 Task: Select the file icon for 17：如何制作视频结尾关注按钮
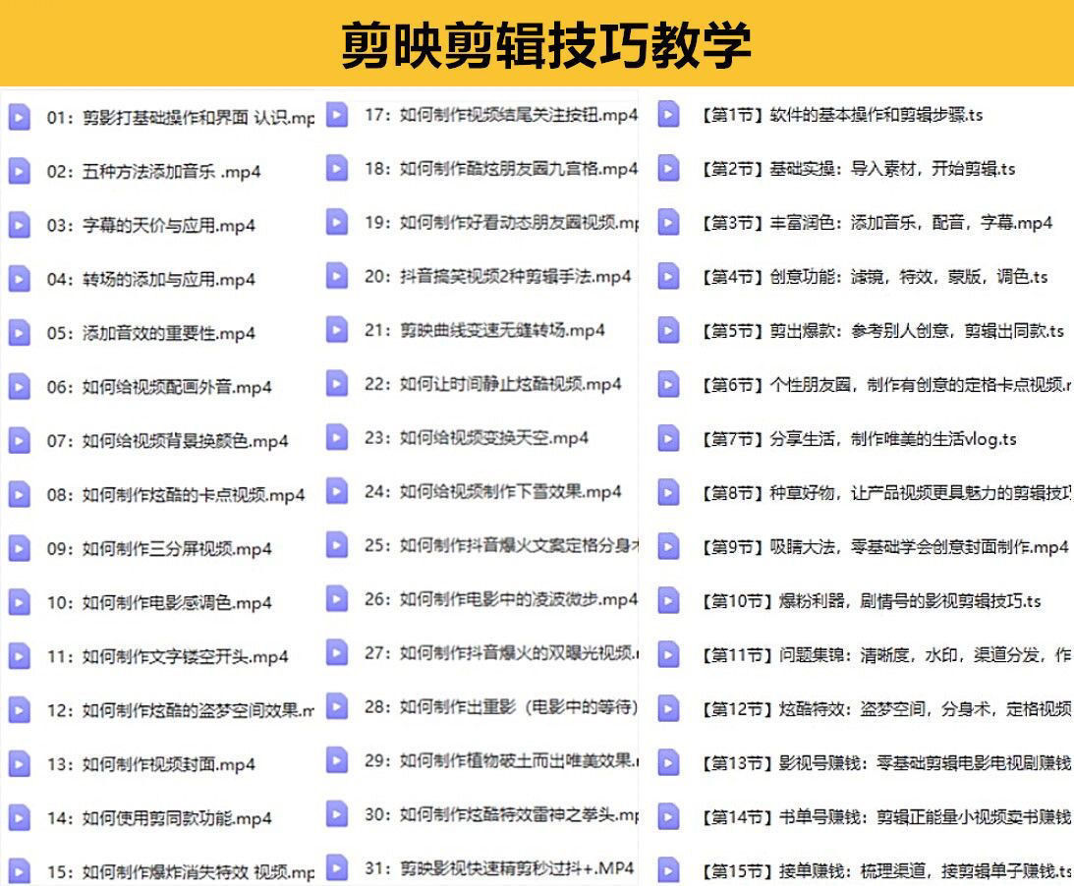coord(337,115)
